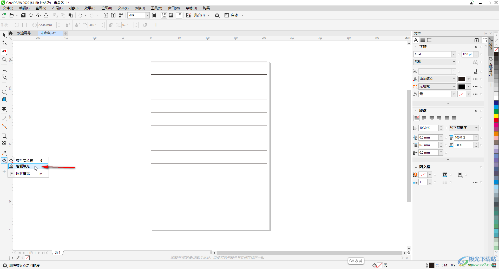
Task: Switch to the 欢迎屏幕 tab
Action: 24,33
